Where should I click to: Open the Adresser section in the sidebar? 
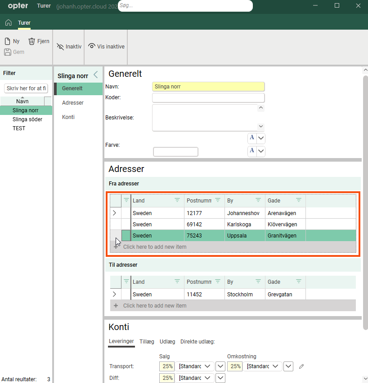(73, 103)
